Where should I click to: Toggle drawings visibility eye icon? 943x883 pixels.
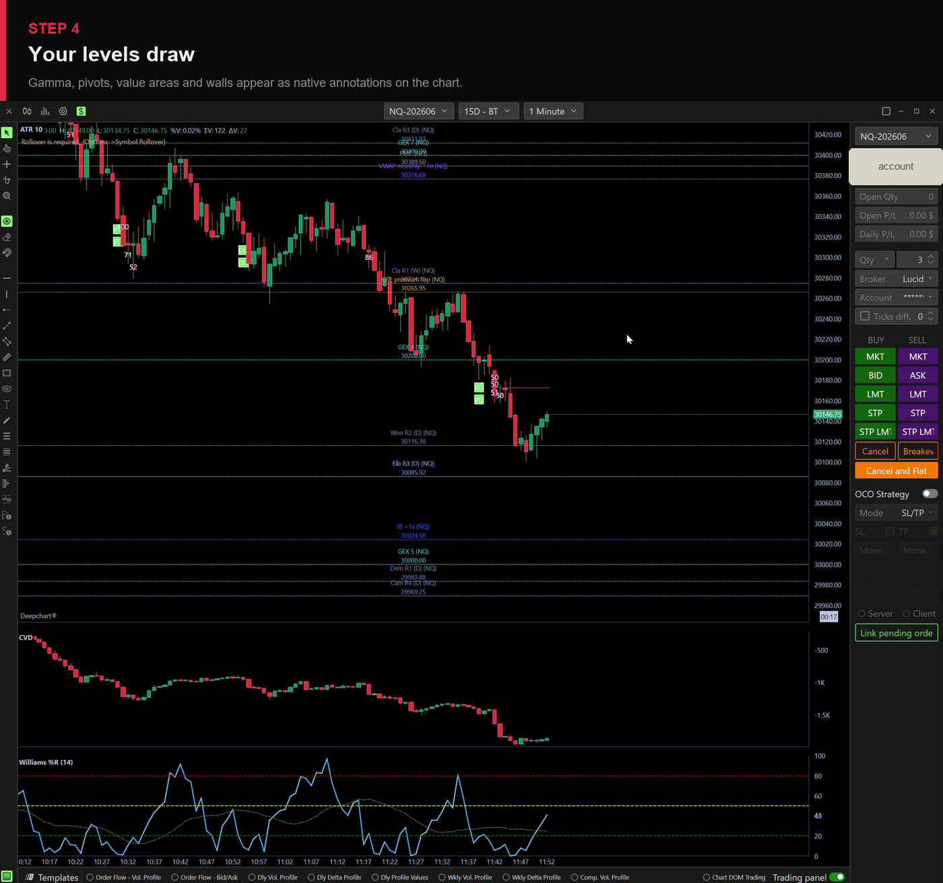click(x=7, y=222)
